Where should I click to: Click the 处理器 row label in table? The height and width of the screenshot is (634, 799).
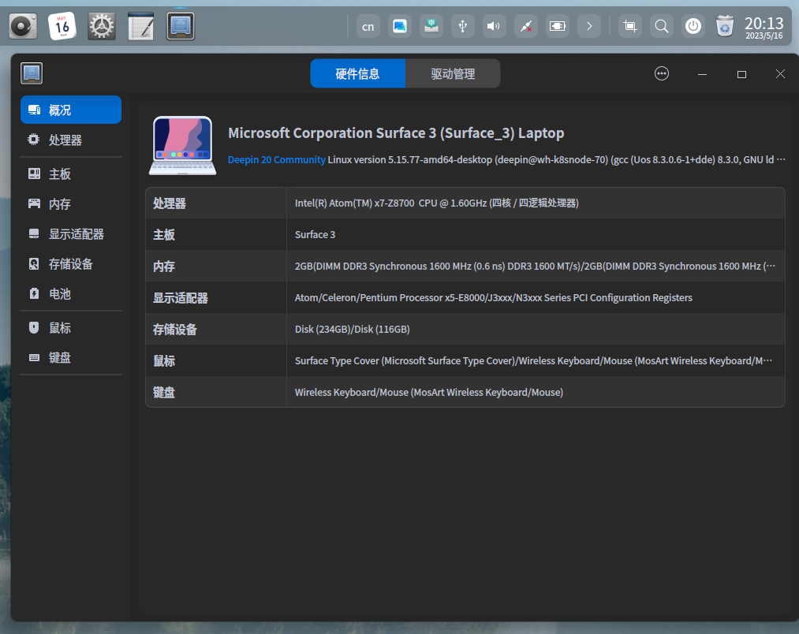170,203
